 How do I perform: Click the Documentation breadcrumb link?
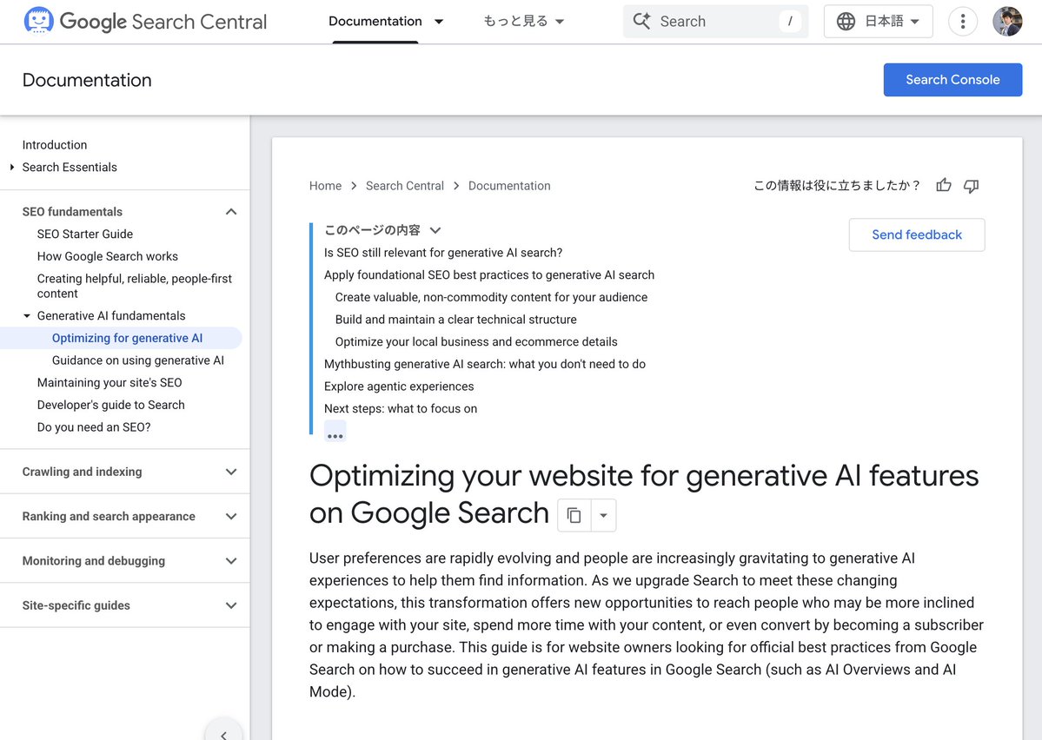pyautogui.click(x=509, y=185)
